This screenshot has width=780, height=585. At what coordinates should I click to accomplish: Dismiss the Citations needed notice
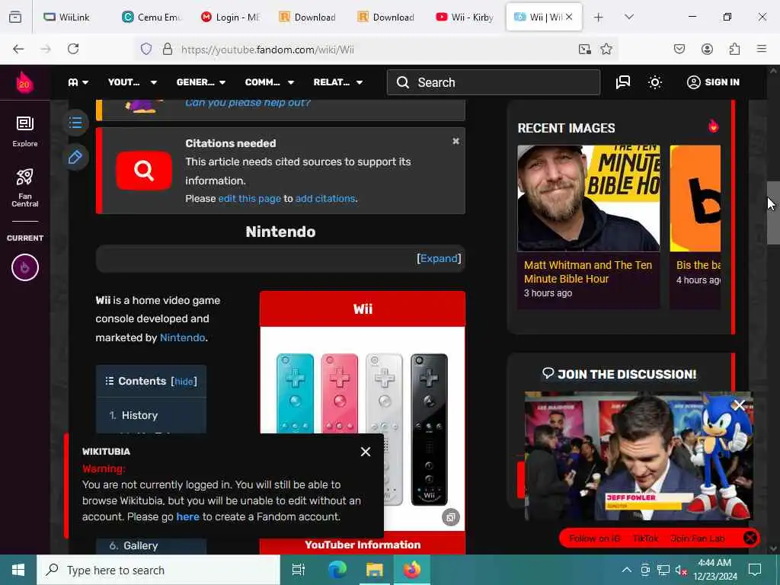click(456, 141)
